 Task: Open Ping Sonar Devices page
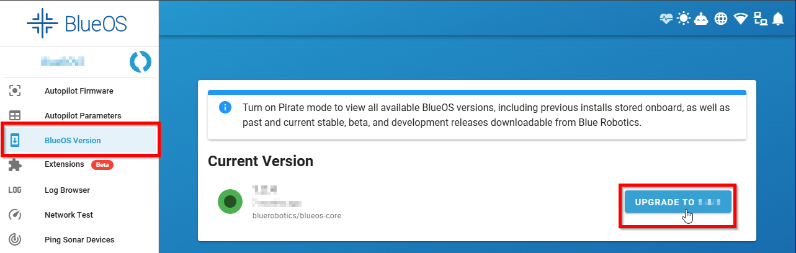click(79, 240)
